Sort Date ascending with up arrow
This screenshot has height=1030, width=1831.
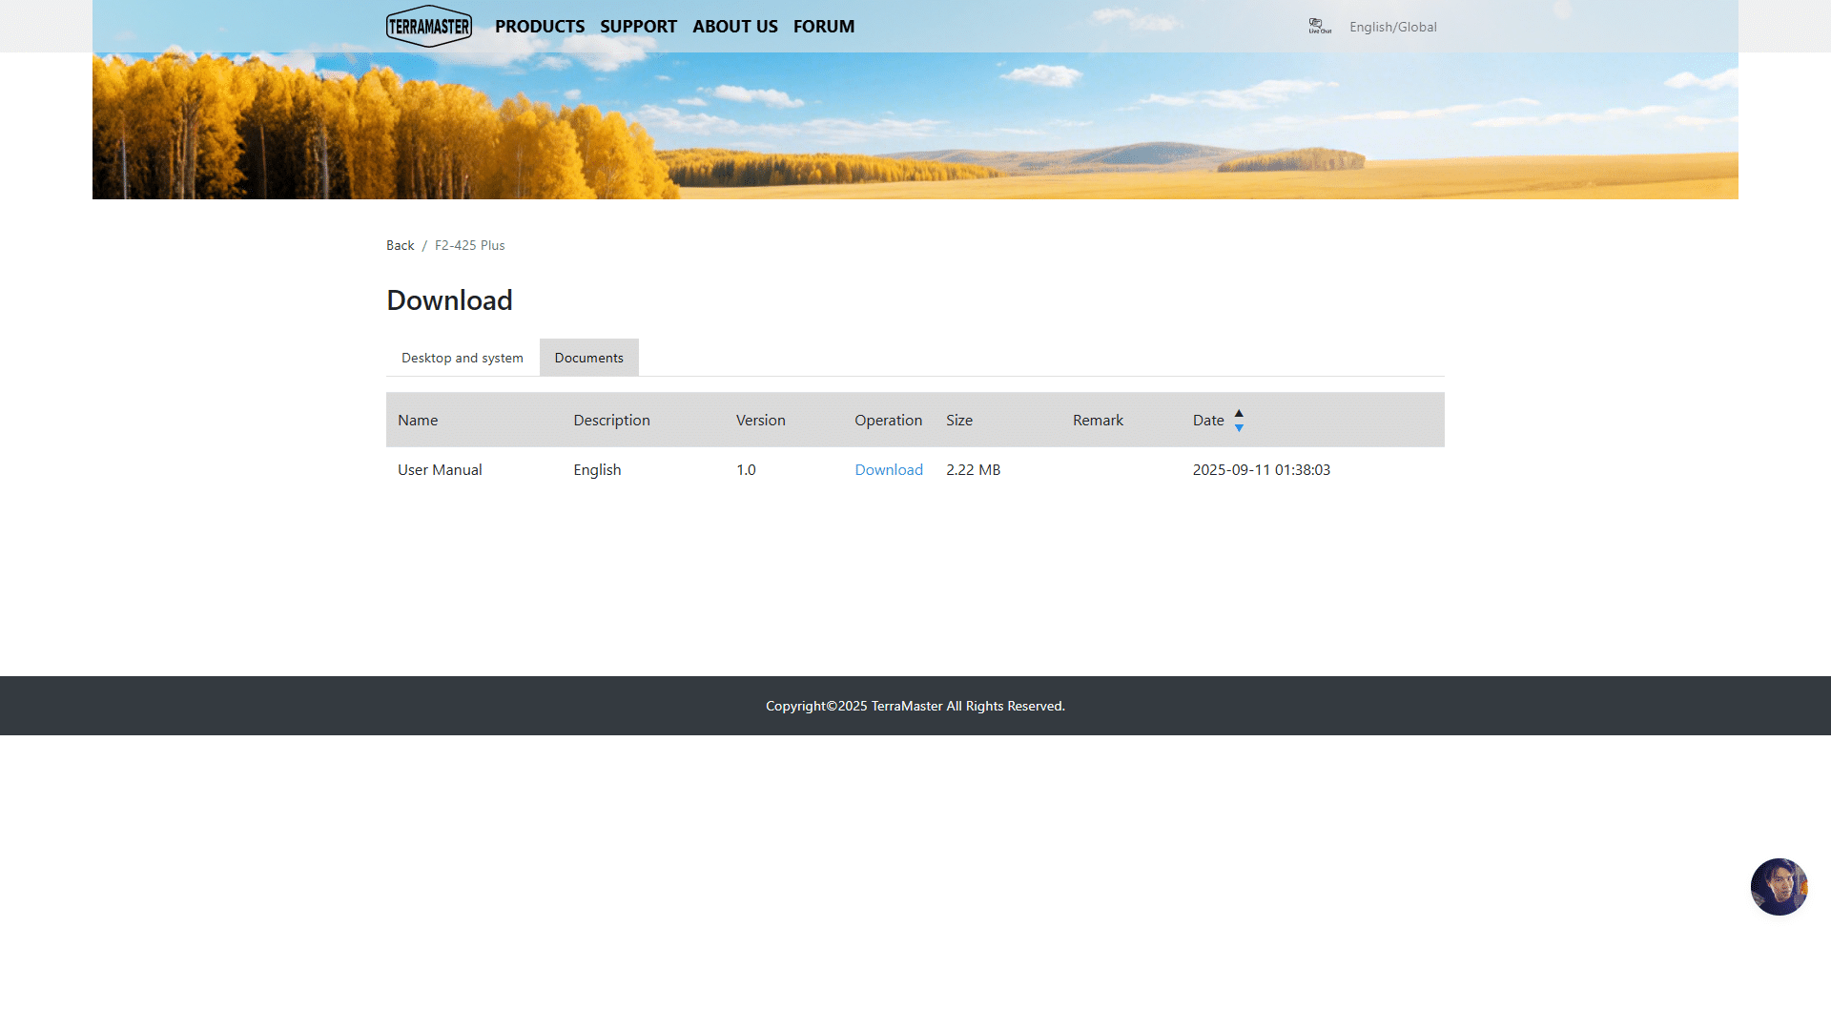pyautogui.click(x=1239, y=413)
